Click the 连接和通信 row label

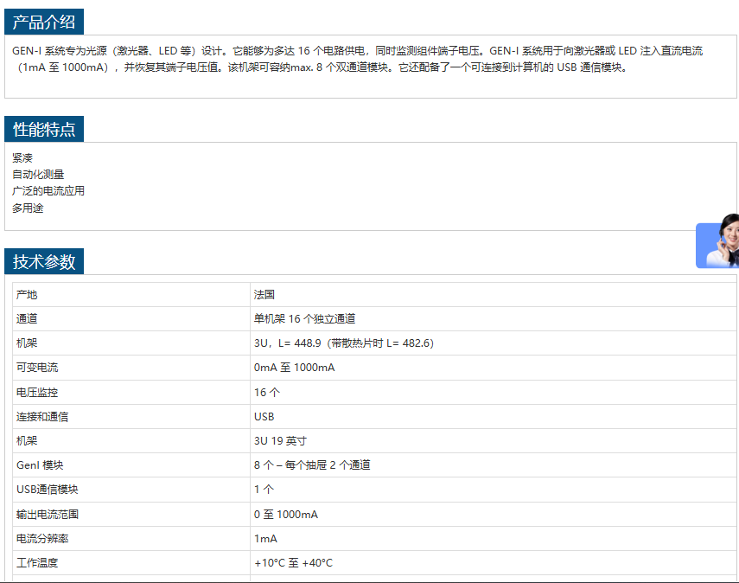42,417
